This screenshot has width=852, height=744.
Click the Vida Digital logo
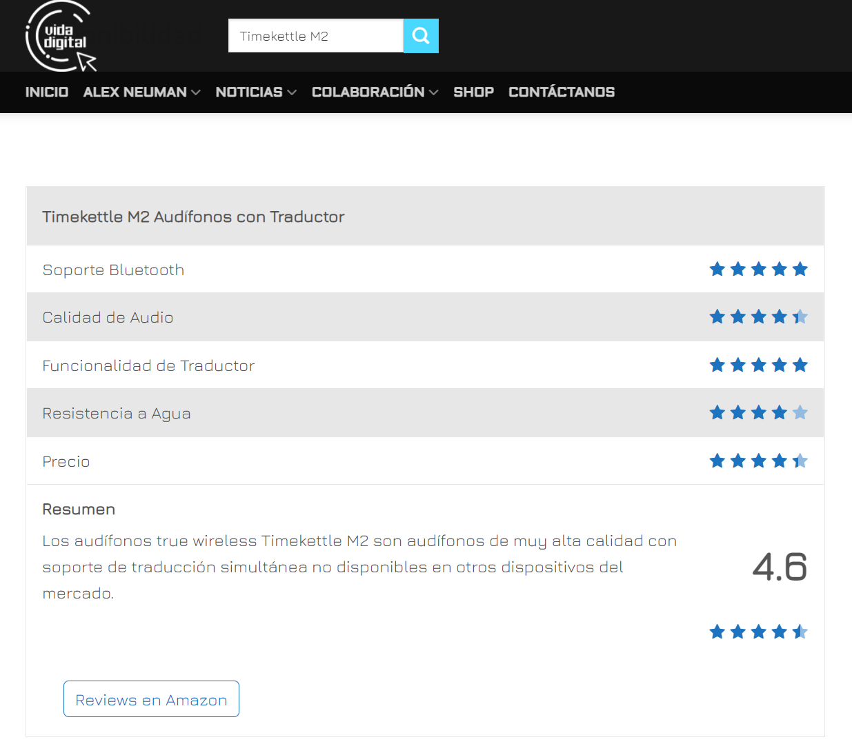pos(61,37)
